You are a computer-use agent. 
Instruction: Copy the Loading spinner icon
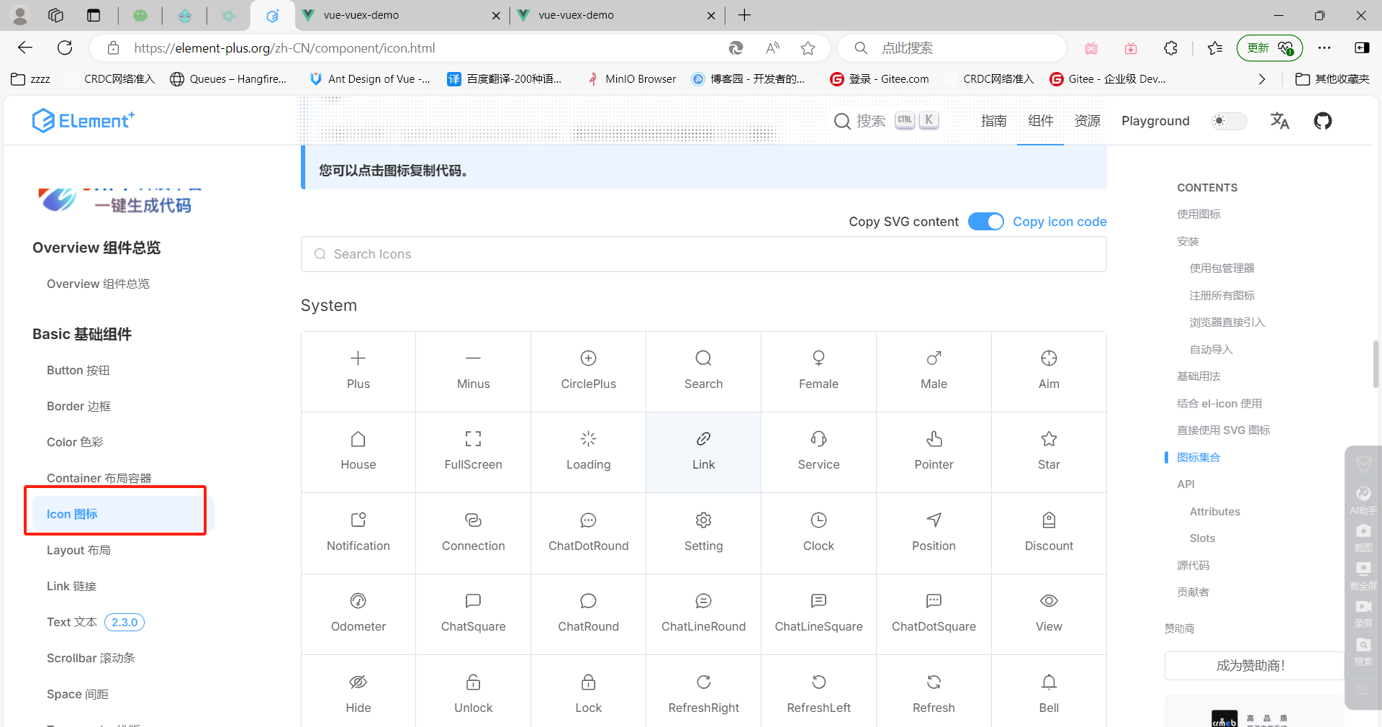(588, 452)
